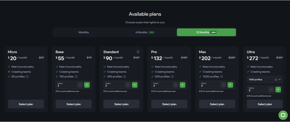Increase users on the Base plan
Image resolution: width=290 pixels, height=122 pixels.
click(x=87, y=85)
